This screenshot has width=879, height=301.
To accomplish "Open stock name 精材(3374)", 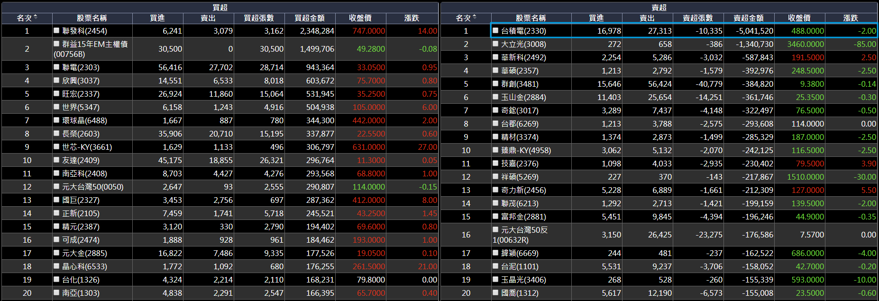I will click(520, 137).
